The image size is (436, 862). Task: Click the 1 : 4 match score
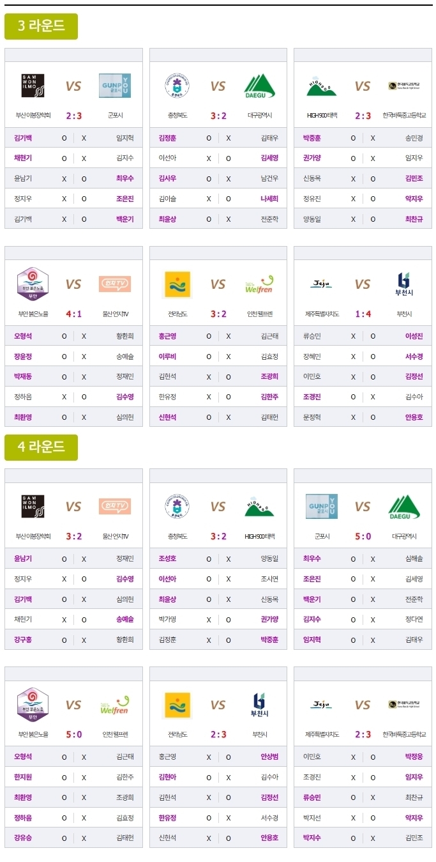coord(363,314)
